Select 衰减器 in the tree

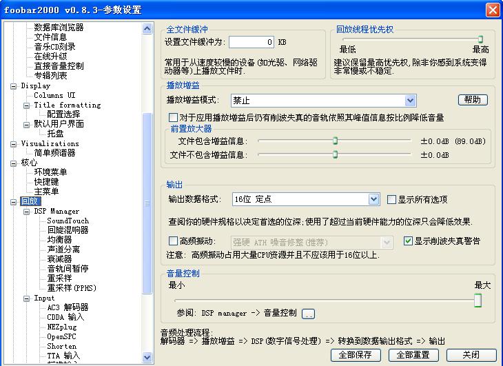[59, 259]
